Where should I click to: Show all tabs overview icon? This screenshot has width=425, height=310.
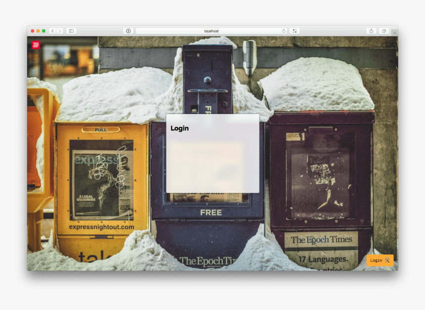click(384, 31)
